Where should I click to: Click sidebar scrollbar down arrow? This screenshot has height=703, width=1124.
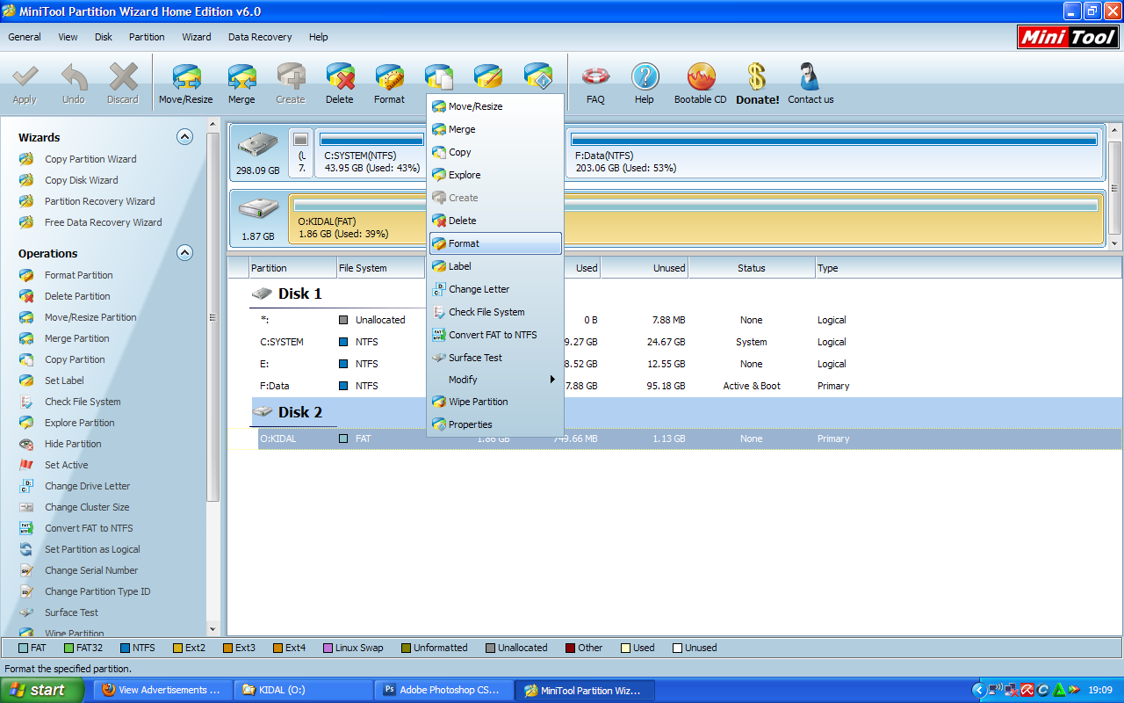tap(213, 628)
